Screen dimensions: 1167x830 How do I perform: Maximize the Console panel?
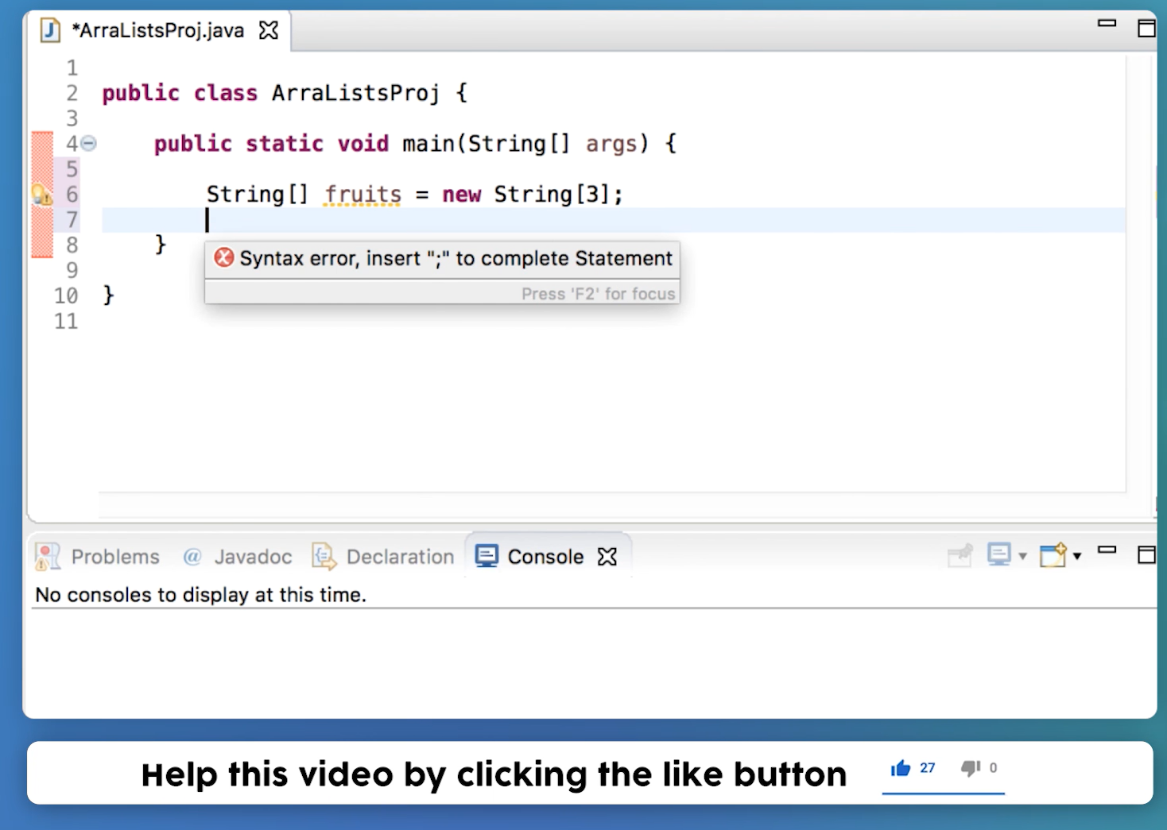point(1146,555)
